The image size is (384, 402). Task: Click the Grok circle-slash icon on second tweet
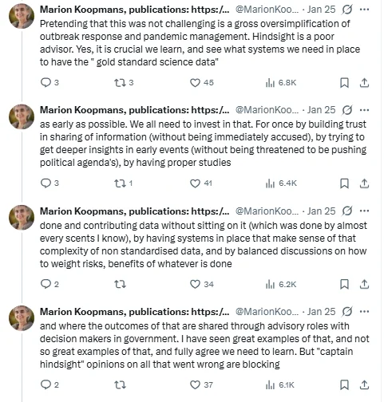tap(347, 110)
